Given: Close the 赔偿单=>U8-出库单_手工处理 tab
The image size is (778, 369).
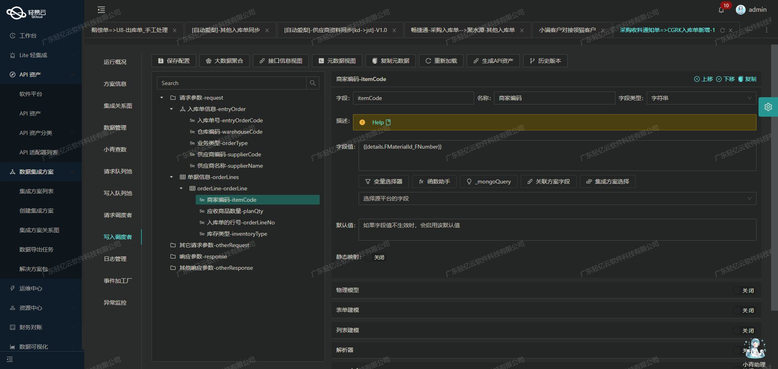Looking at the screenshot, I should pos(175,30).
